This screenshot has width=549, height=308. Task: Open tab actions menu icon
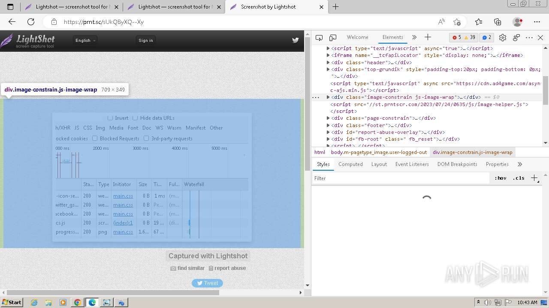point(10,7)
